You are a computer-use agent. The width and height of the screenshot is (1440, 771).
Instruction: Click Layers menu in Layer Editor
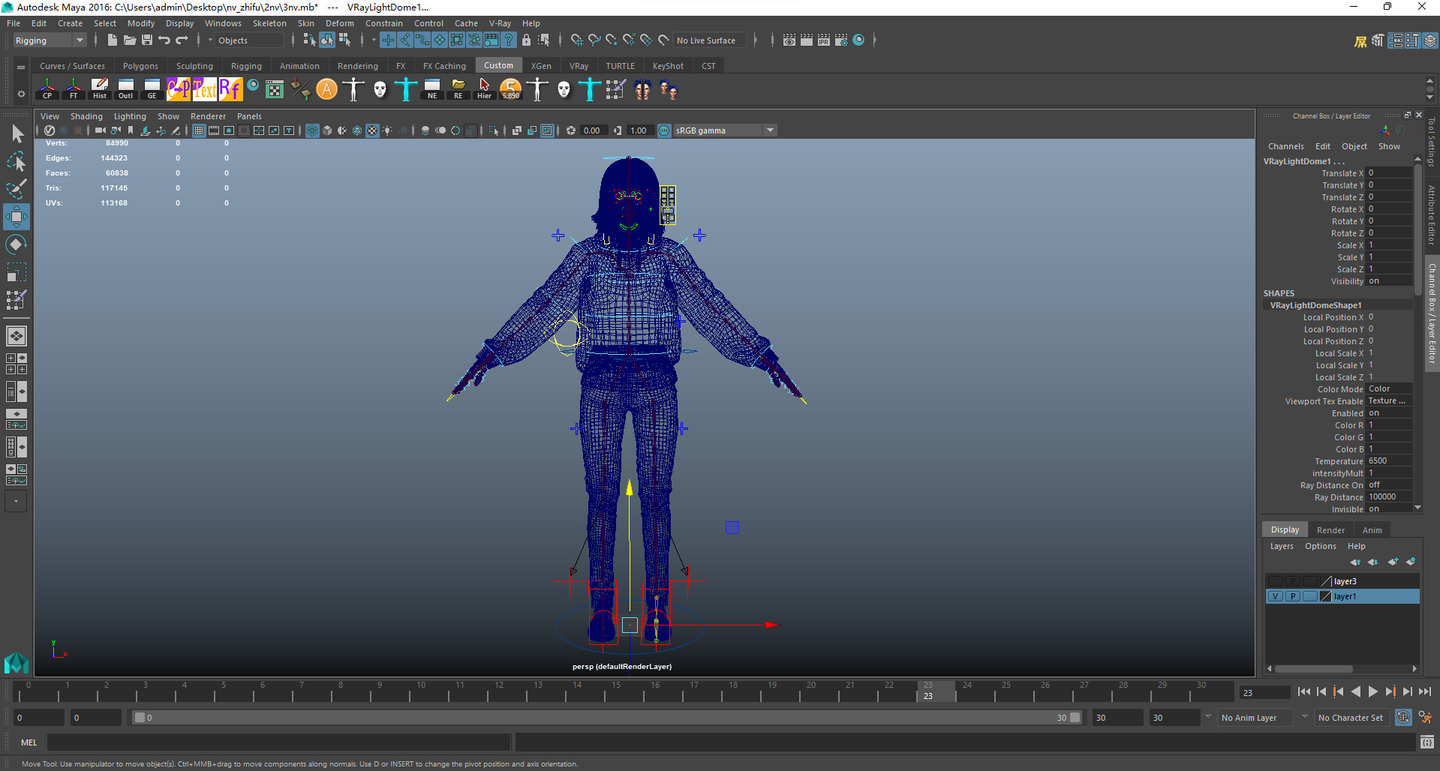coord(1282,546)
